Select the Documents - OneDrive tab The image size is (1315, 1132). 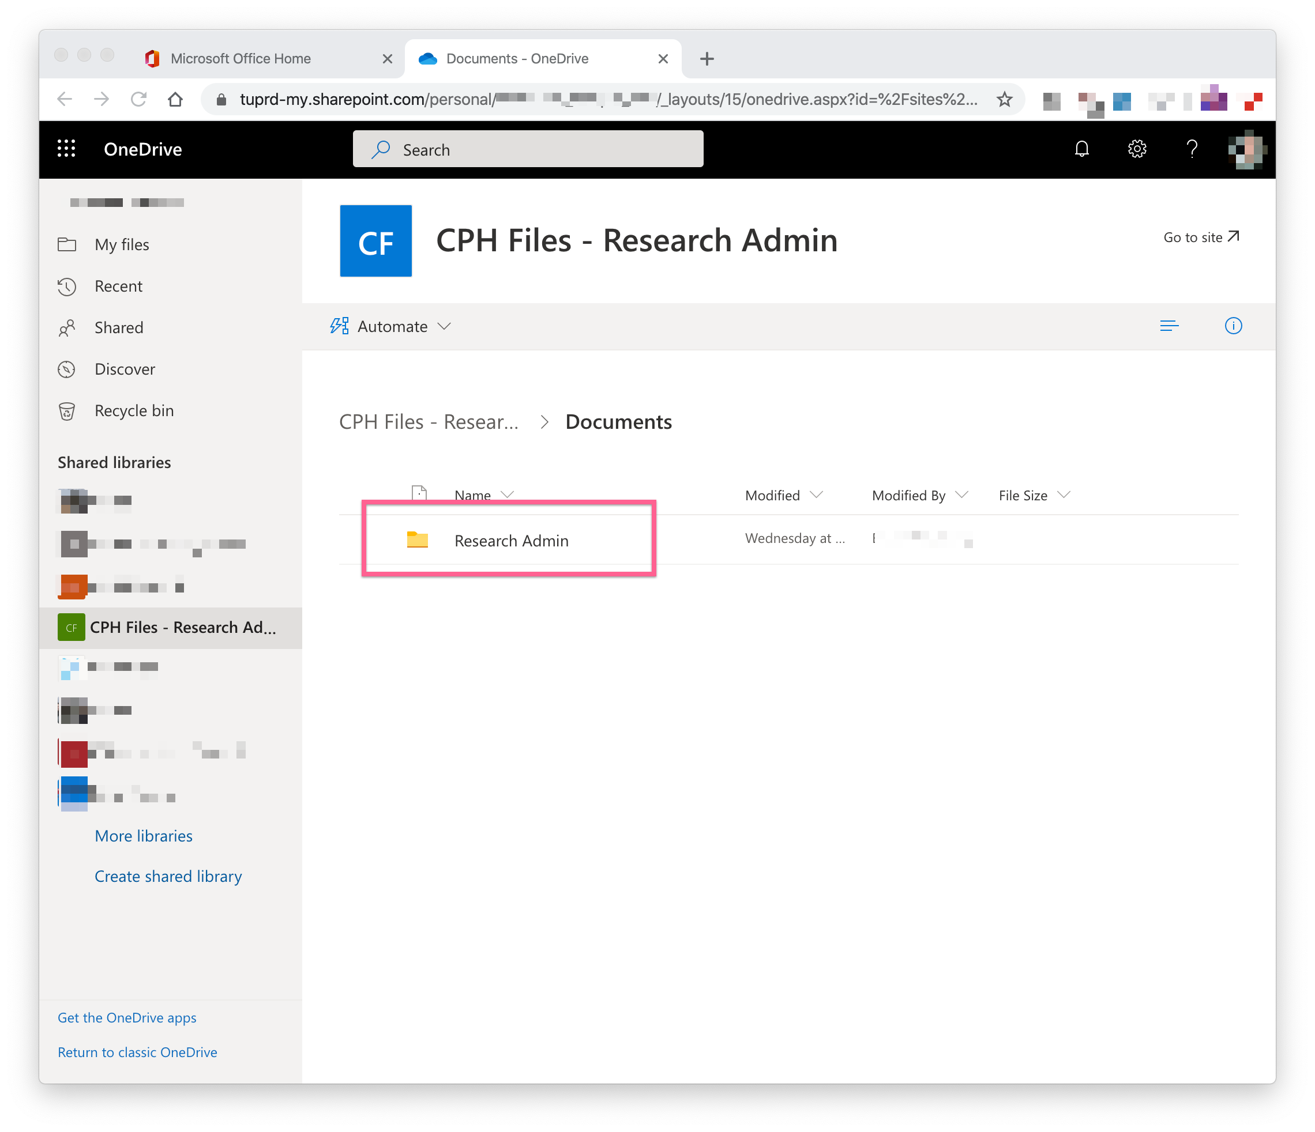[543, 59]
